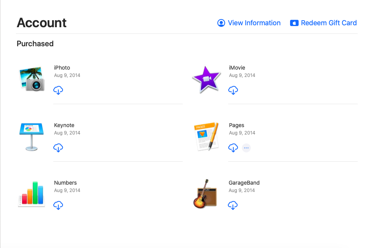Open the iMovie star app icon
This screenshot has height=248, width=369.
[x=206, y=79]
